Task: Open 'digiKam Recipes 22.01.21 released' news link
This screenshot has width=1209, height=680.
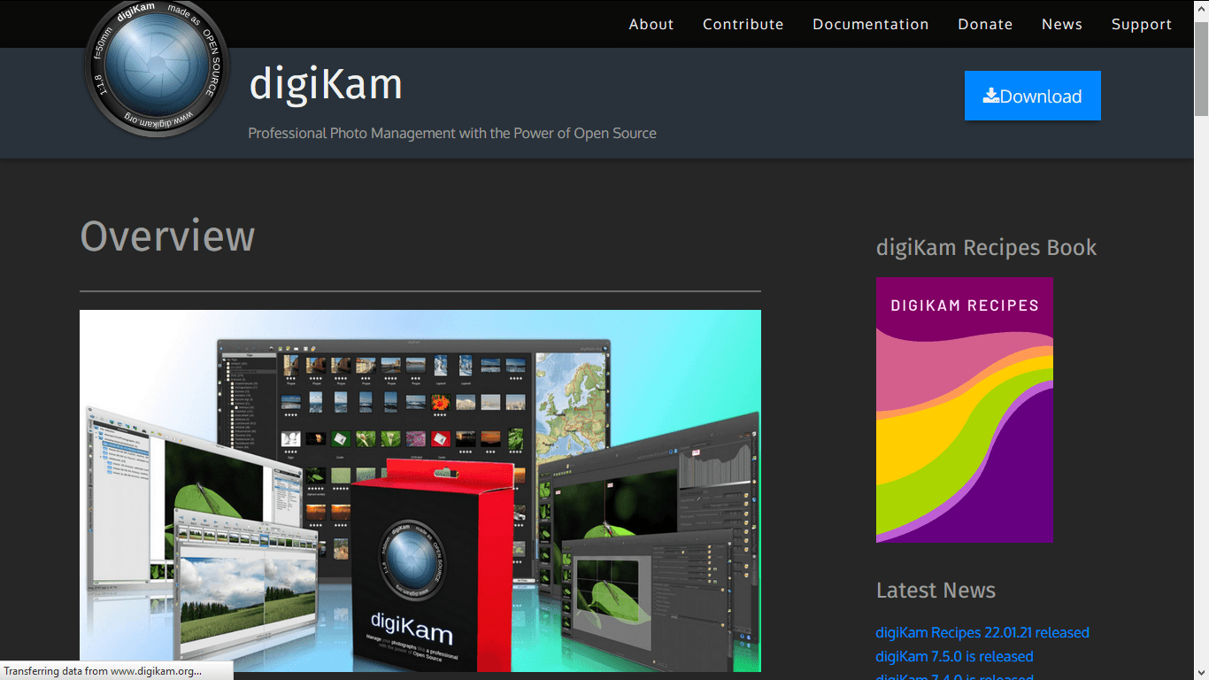Action: [982, 632]
